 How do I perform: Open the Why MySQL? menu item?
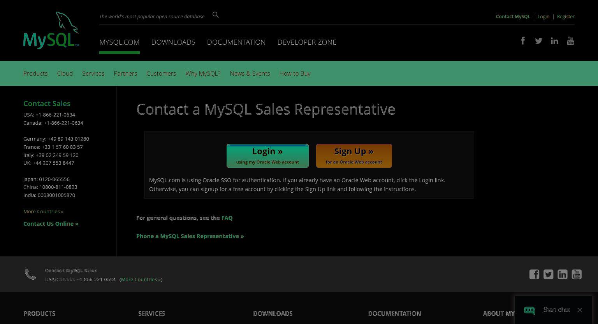click(203, 73)
